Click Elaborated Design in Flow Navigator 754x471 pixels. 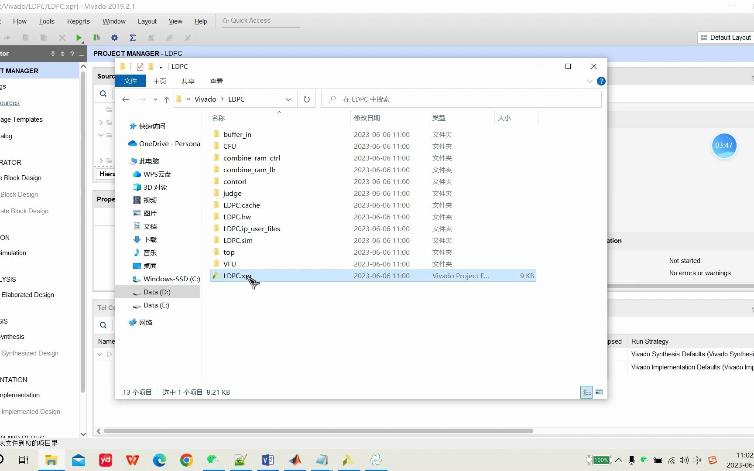pos(27,295)
